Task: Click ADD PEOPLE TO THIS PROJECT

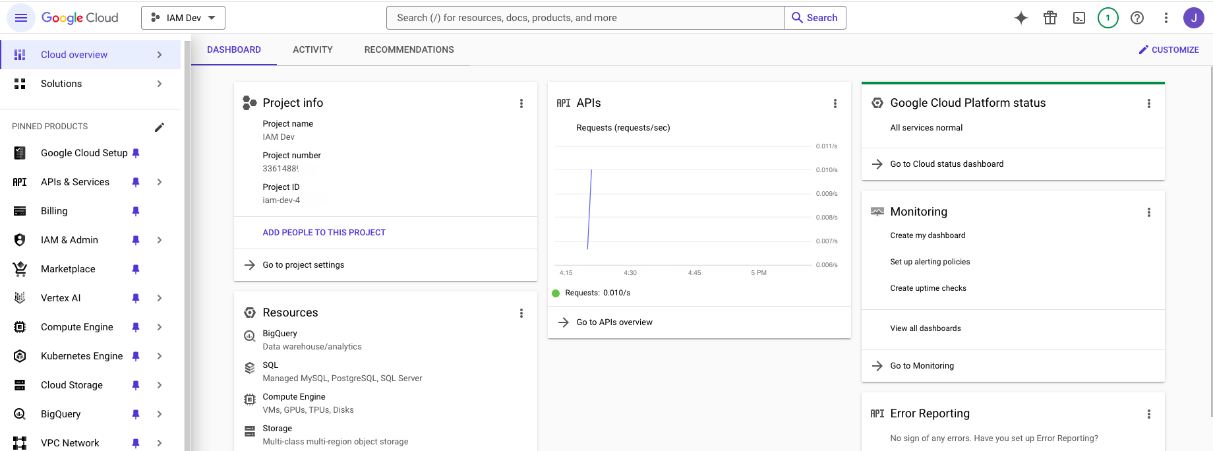Action: (x=324, y=233)
